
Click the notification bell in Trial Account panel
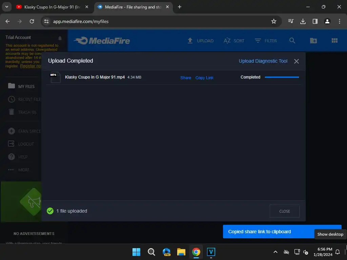(60, 38)
